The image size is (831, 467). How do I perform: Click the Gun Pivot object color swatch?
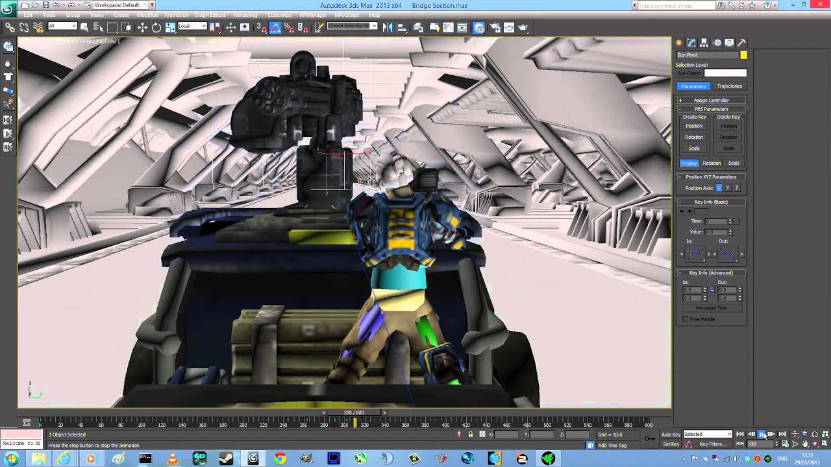pos(743,55)
